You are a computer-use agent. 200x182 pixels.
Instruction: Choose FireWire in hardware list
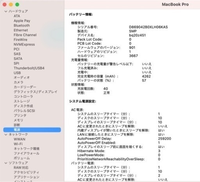click(20, 40)
